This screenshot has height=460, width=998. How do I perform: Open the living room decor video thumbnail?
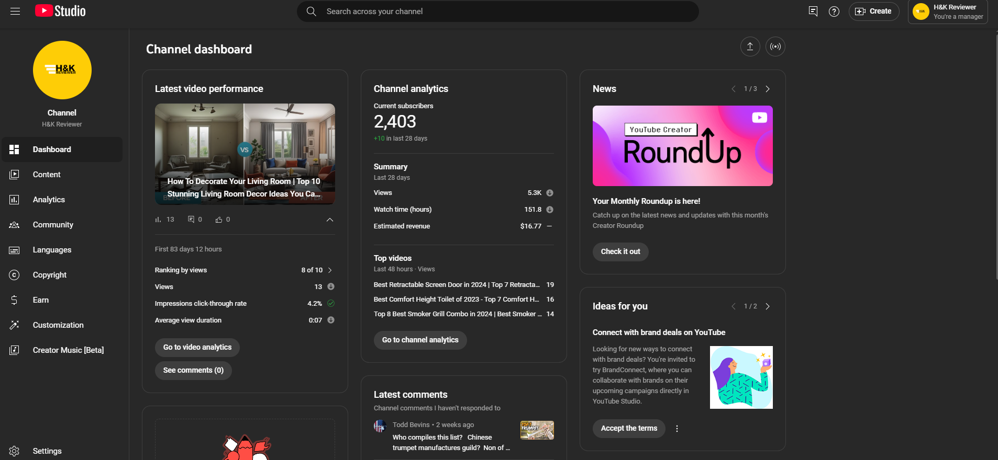pyautogui.click(x=245, y=154)
